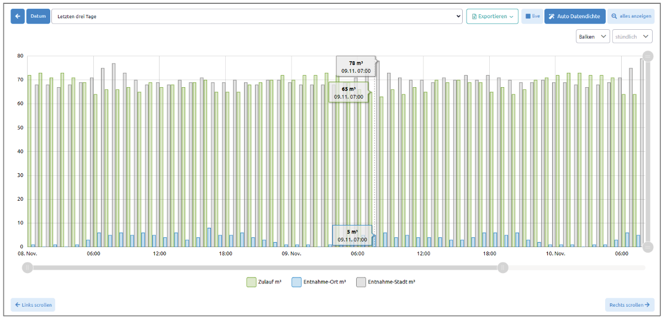Click the '09. Nov.' x-axis label
The width and height of the screenshot is (667, 321).
(x=291, y=254)
